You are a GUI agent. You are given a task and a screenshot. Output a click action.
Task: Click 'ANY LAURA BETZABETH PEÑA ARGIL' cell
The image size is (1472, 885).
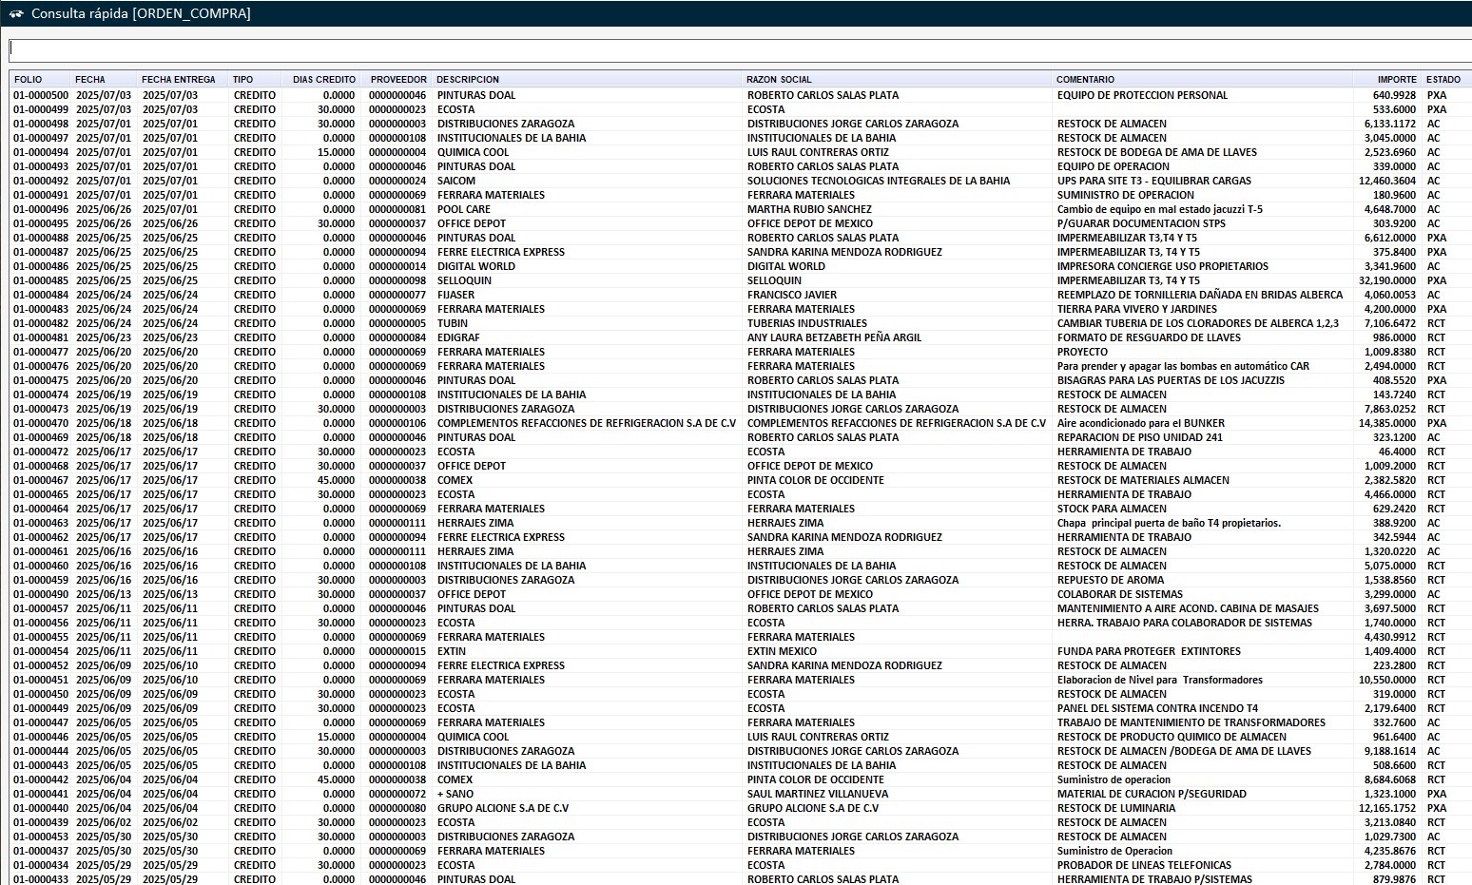click(x=834, y=337)
